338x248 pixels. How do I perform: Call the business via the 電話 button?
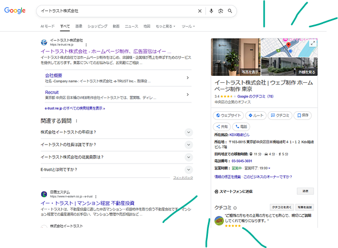(x=241, y=126)
